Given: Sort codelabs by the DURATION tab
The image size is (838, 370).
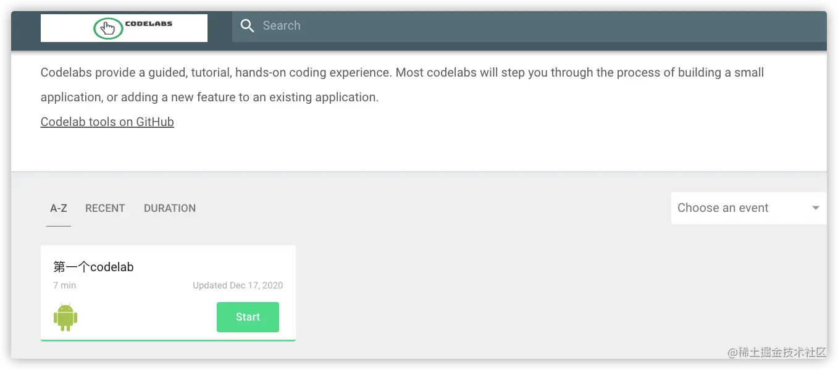Looking at the screenshot, I should 170,208.
